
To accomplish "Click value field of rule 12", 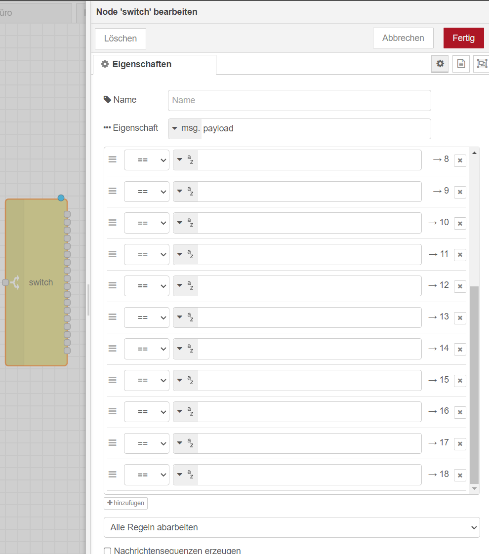I will (310, 286).
